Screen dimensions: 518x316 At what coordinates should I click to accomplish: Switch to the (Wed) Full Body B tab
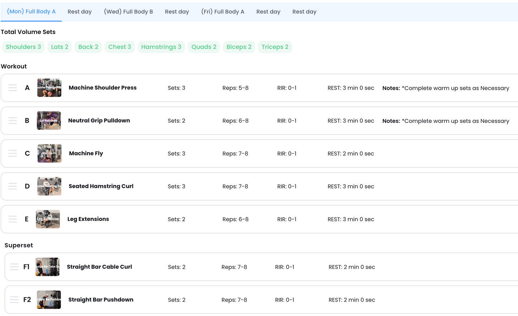click(128, 12)
